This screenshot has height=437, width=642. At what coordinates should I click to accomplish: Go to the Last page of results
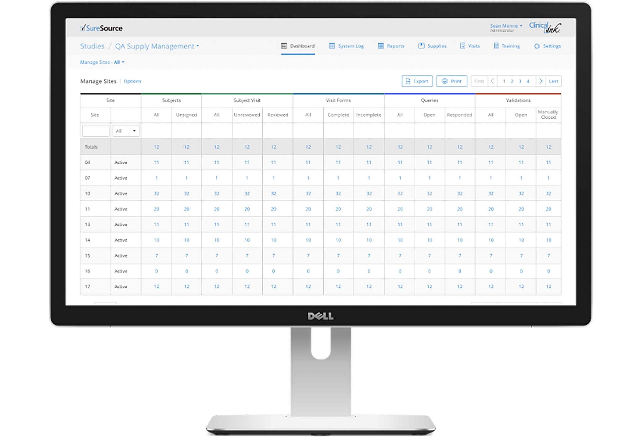tap(554, 81)
